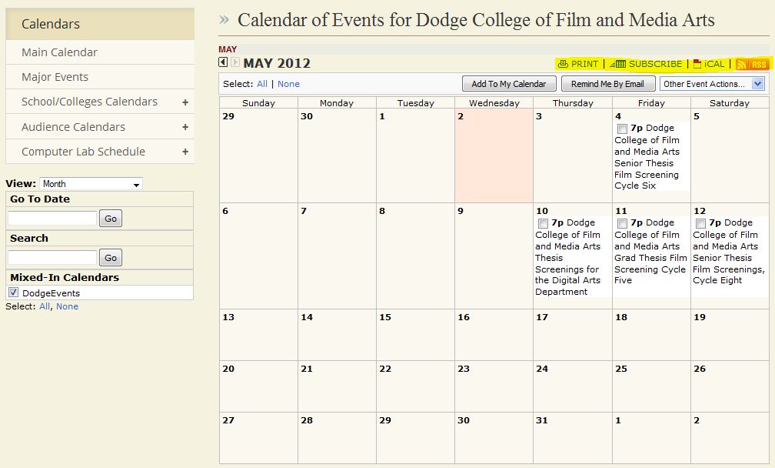
Task: Click the iCAL file icon
Action: point(697,64)
